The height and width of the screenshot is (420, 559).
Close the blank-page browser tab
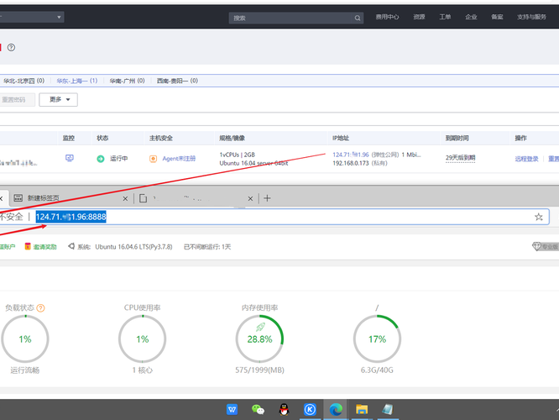tap(250, 199)
